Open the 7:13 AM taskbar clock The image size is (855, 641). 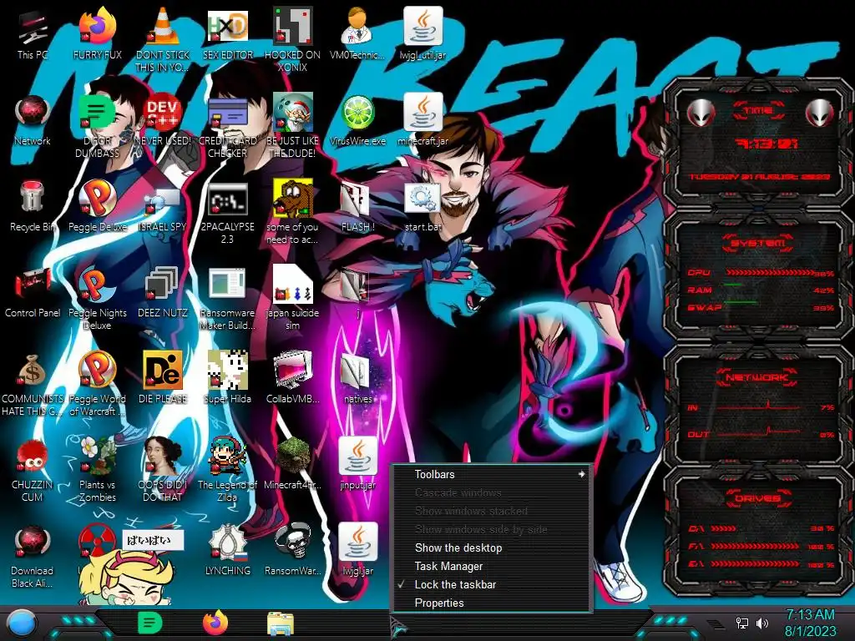(x=810, y=623)
